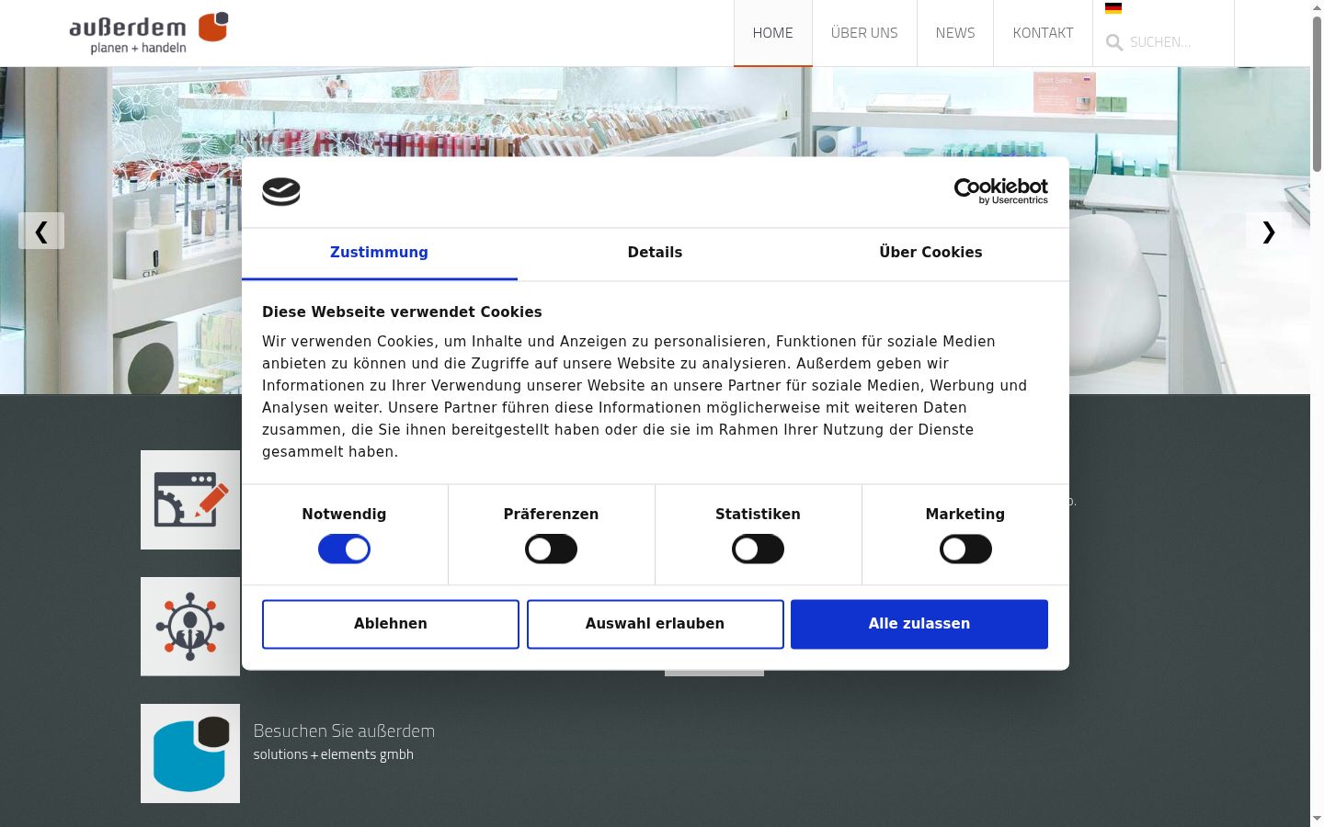Click the Ablehnen button
The height and width of the screenshot is (827, 1324).
[391, 624]
